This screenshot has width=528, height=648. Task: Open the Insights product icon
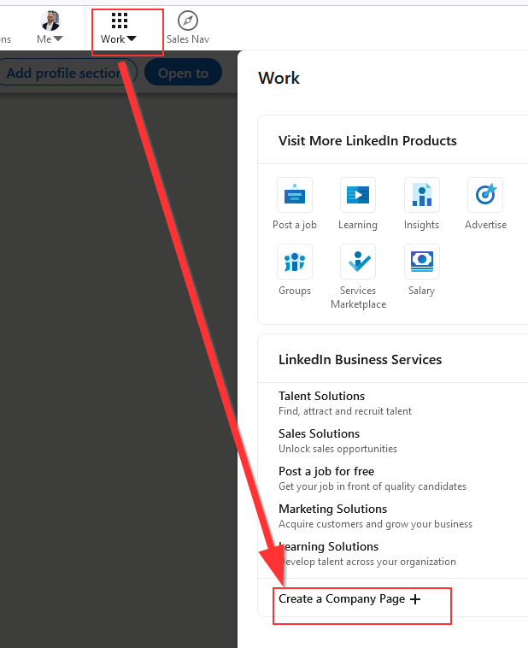[421, 195]
